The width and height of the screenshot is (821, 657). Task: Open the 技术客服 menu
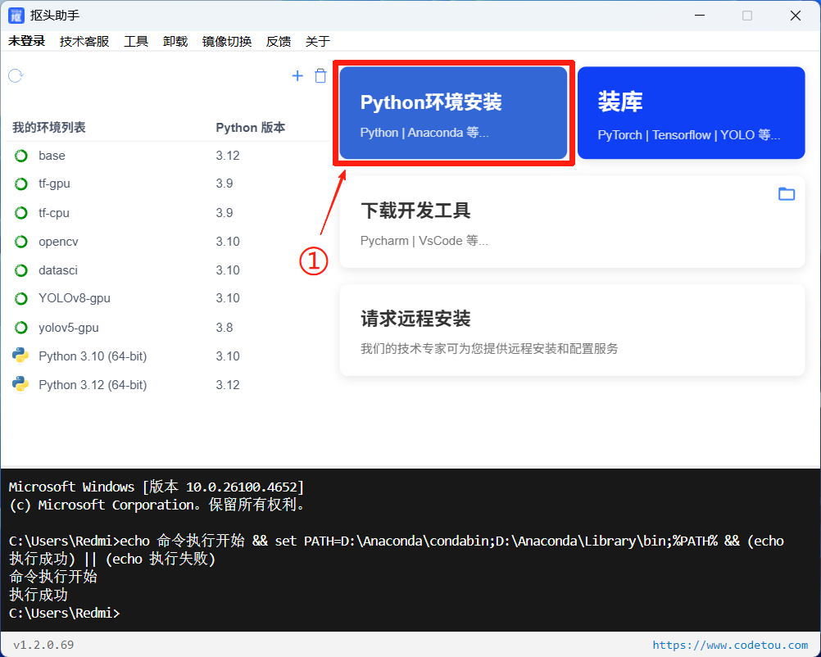(x=84, y=41)
